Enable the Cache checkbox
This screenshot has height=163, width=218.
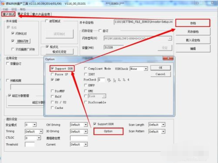[x=52, y=108]
